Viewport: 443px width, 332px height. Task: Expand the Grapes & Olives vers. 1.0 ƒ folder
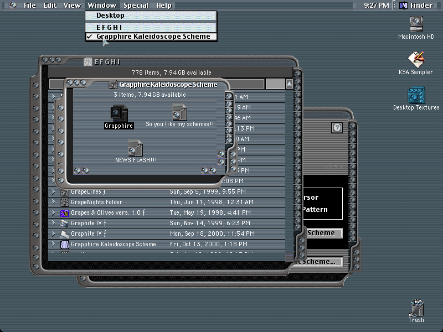coord(54,212)
